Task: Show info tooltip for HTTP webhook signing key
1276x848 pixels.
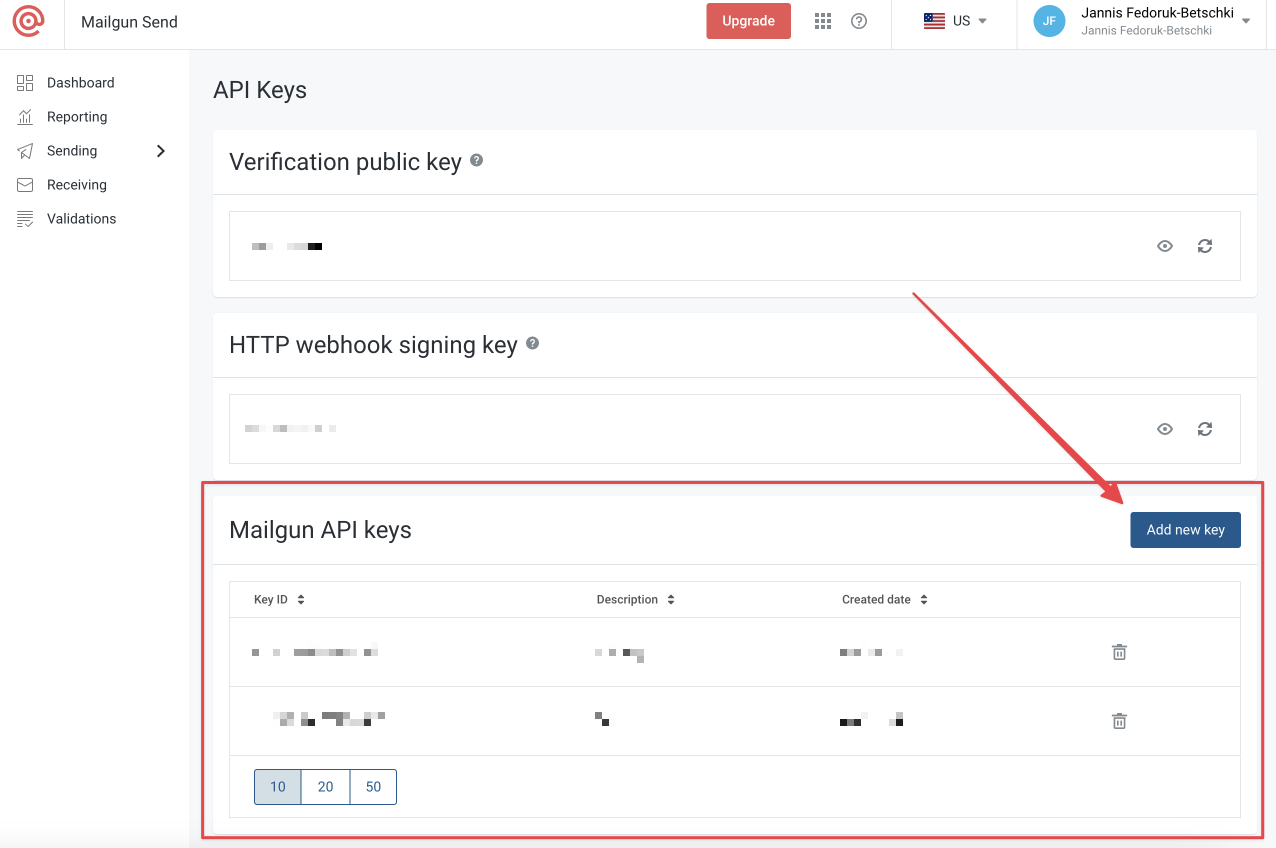Action: point(532,343)
